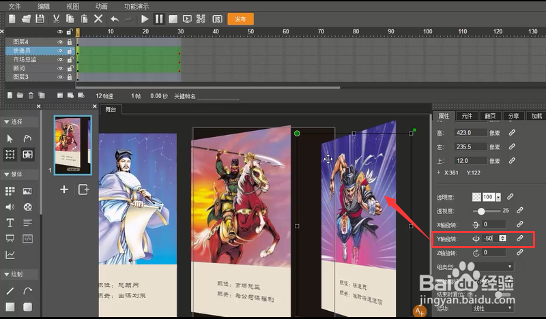Lock the 市场总监 layer
546x319 pixels.
[70, 59]
